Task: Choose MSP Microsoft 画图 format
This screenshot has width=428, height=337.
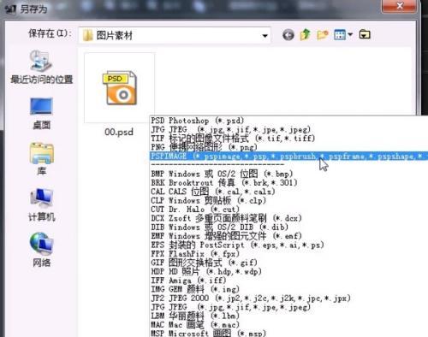Action: 288,333
